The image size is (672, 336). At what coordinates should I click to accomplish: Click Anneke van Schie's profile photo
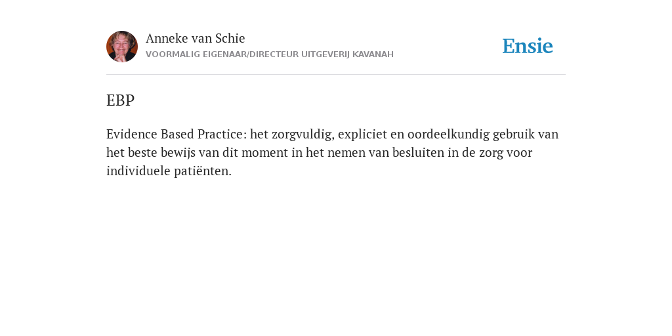(122, 47)
